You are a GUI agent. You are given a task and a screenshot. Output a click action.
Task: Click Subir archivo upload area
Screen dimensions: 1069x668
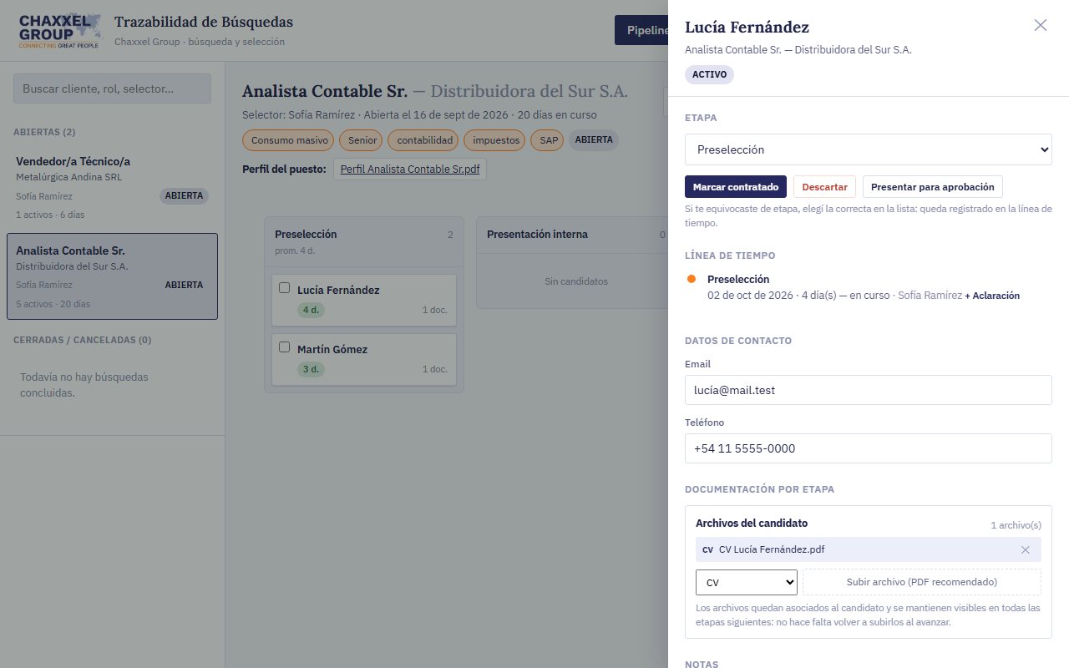922,582
